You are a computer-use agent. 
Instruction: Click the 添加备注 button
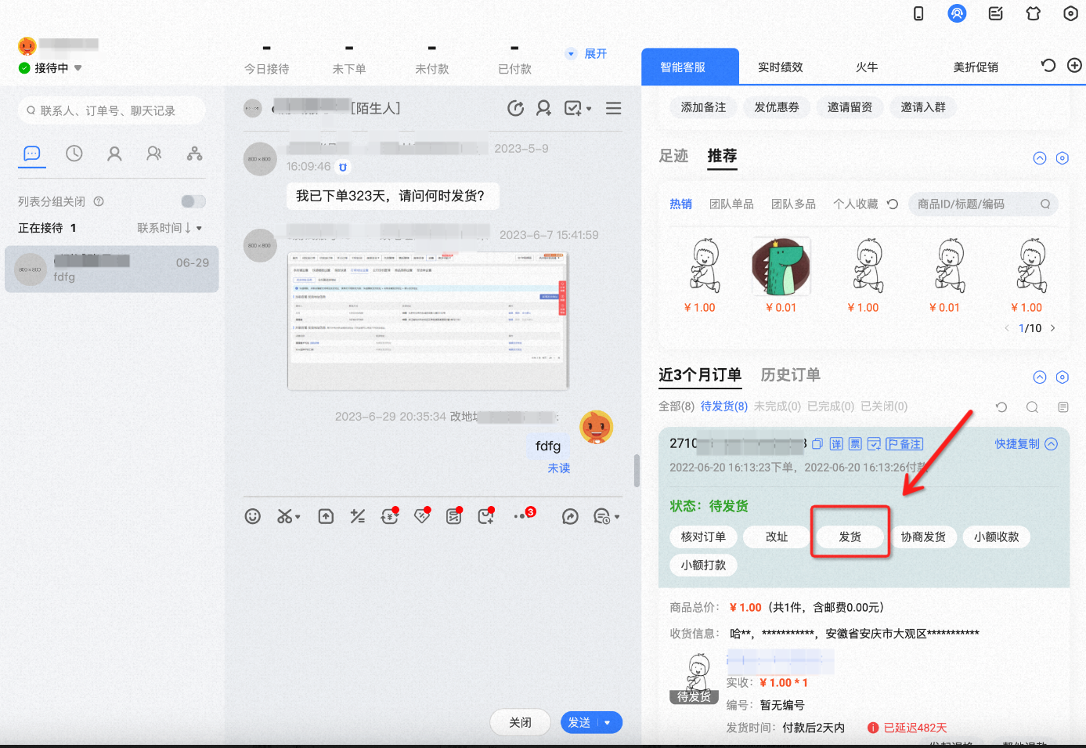point(703,107)
